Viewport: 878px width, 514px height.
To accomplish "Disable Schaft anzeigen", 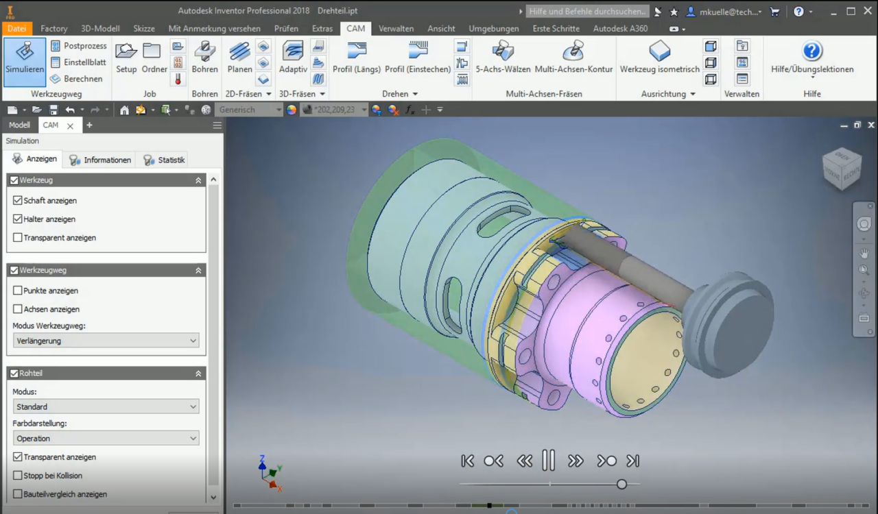I will (x=16, y=200).
